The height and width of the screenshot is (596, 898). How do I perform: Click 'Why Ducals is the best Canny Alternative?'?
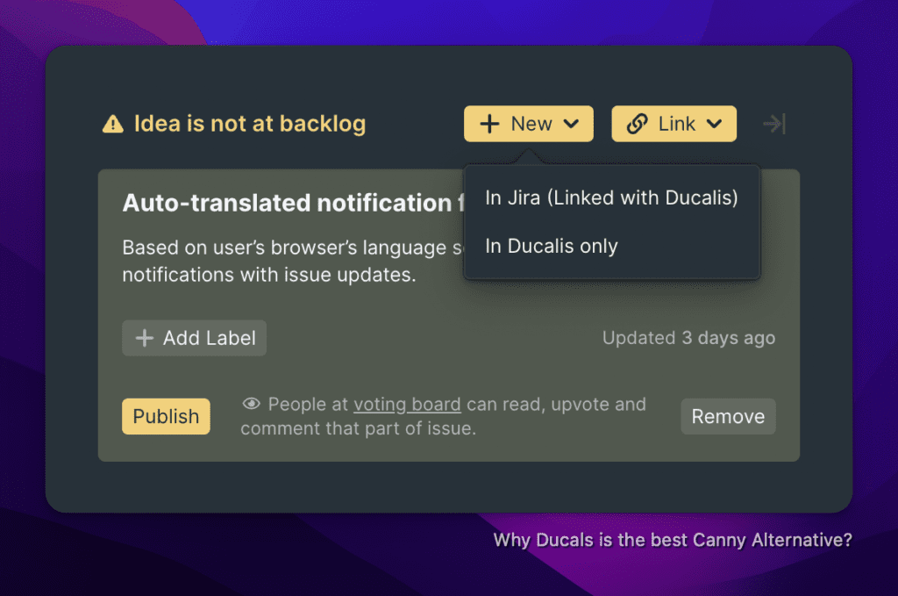coord(673,540)
